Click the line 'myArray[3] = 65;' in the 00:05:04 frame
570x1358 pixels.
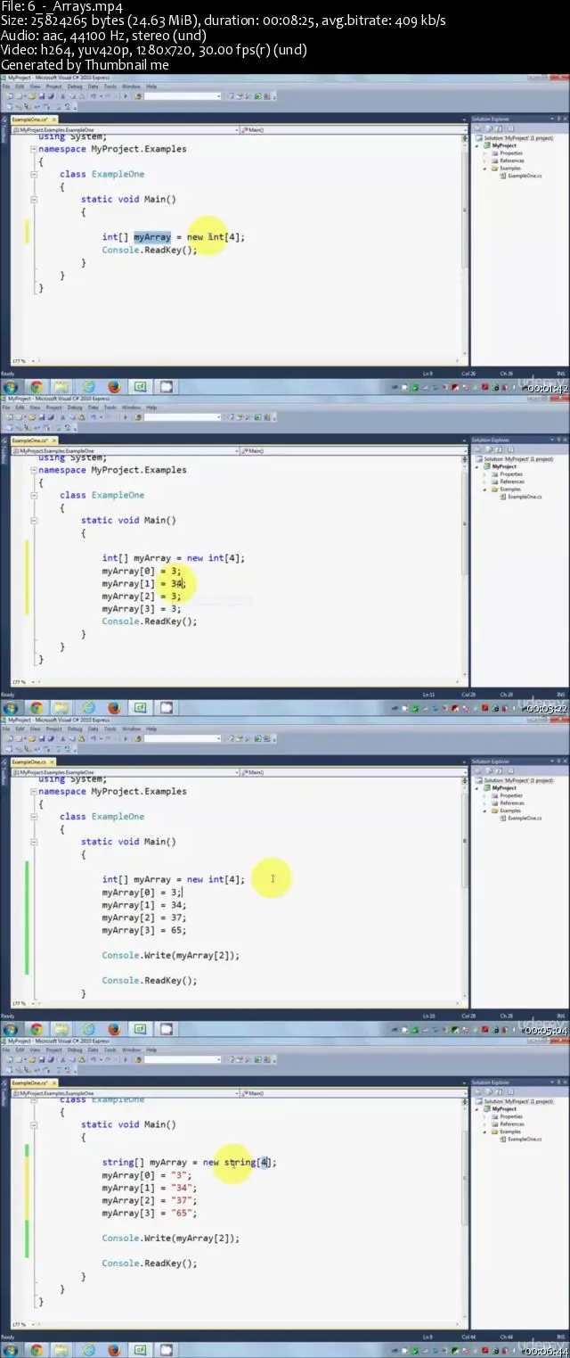(x=144, y=930)
